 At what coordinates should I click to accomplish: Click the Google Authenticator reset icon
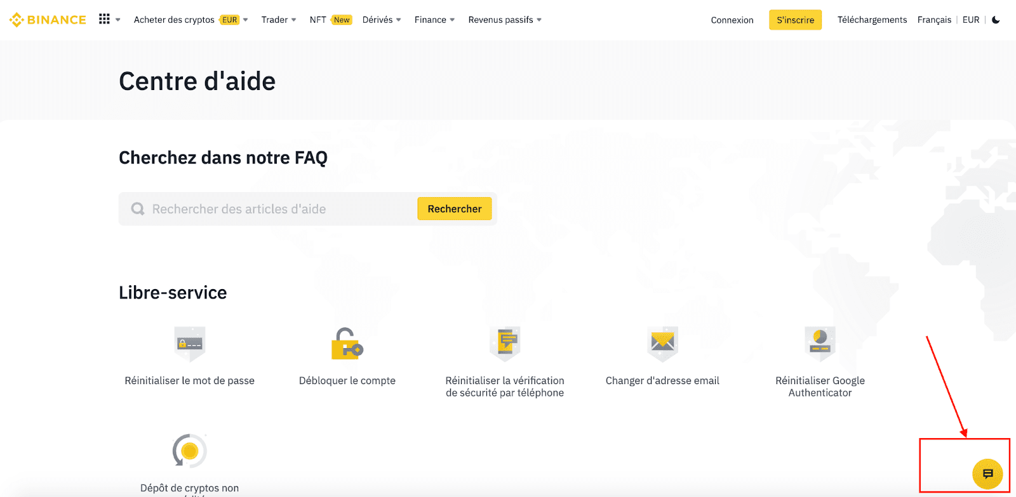(820, 344)
